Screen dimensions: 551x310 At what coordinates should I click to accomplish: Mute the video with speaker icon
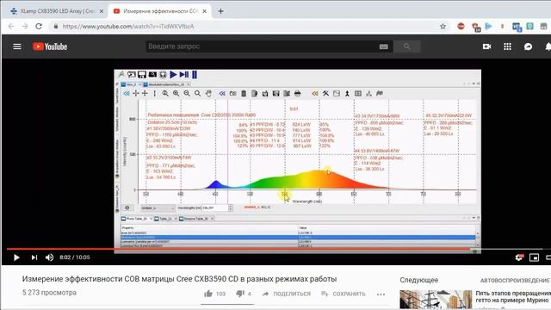(x=50, y=257)
